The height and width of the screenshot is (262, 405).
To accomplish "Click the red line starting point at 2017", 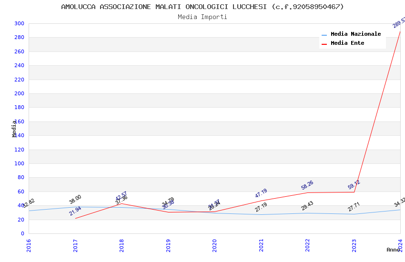I will pos(75,218).
